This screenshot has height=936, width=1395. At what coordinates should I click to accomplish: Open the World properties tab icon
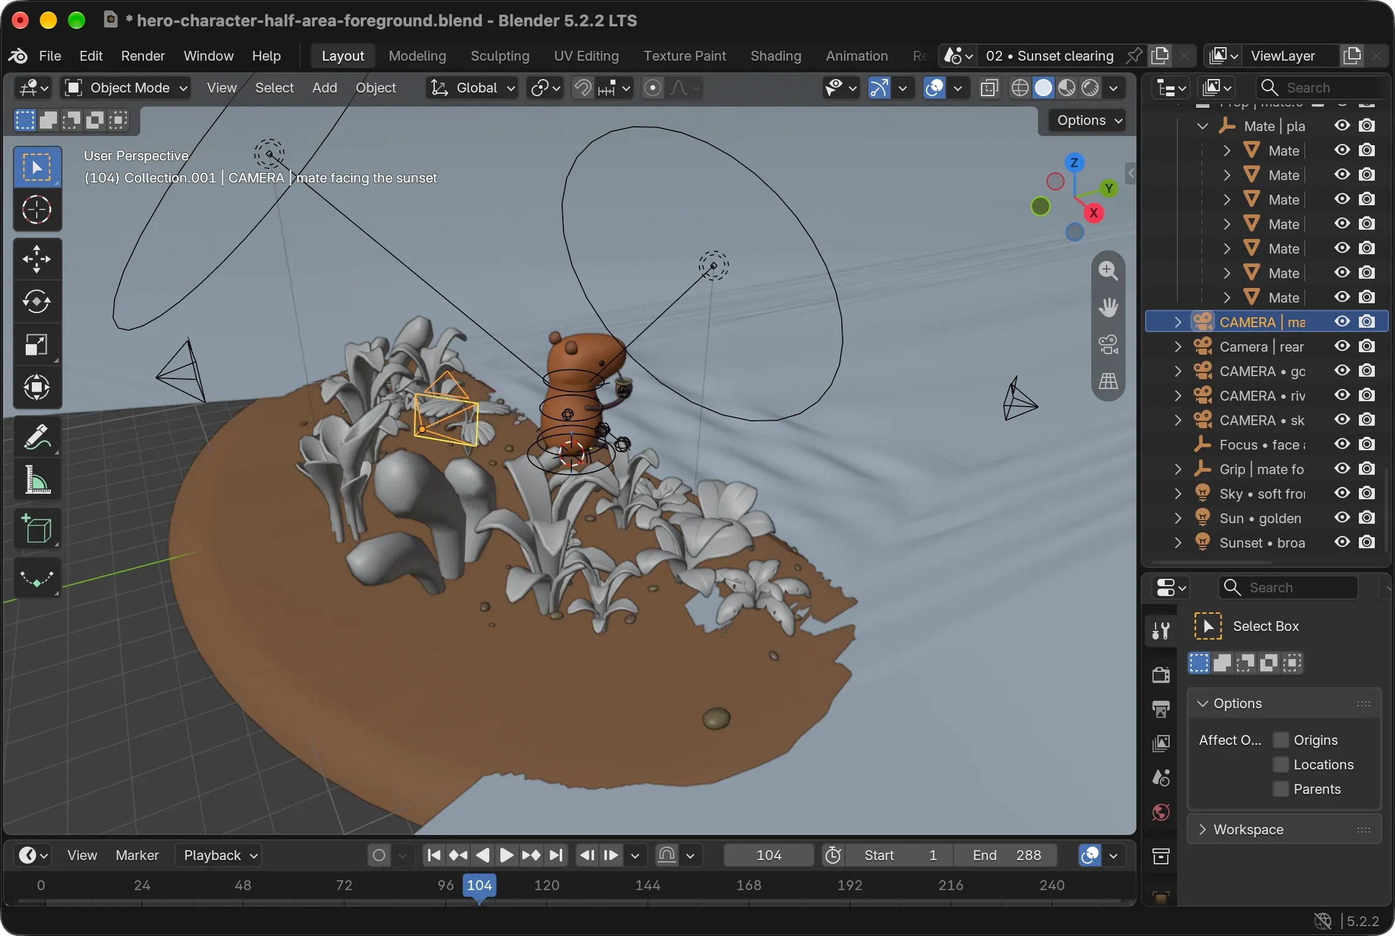(1161, 813)
